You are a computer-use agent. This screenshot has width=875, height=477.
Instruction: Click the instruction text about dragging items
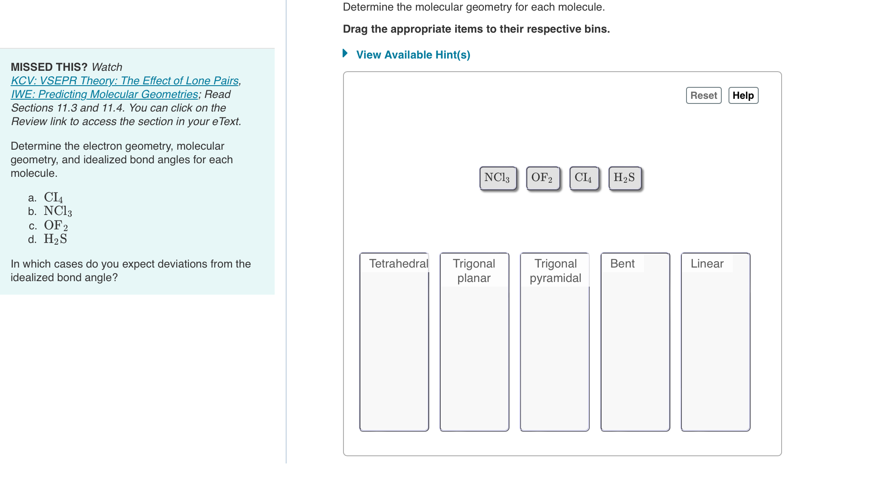pos(476,29)
